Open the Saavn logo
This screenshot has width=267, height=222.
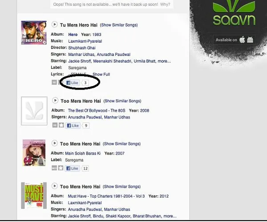click(234, 13)
